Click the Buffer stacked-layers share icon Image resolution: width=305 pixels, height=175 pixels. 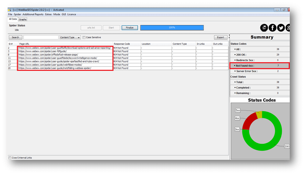(x=264, y=28)
